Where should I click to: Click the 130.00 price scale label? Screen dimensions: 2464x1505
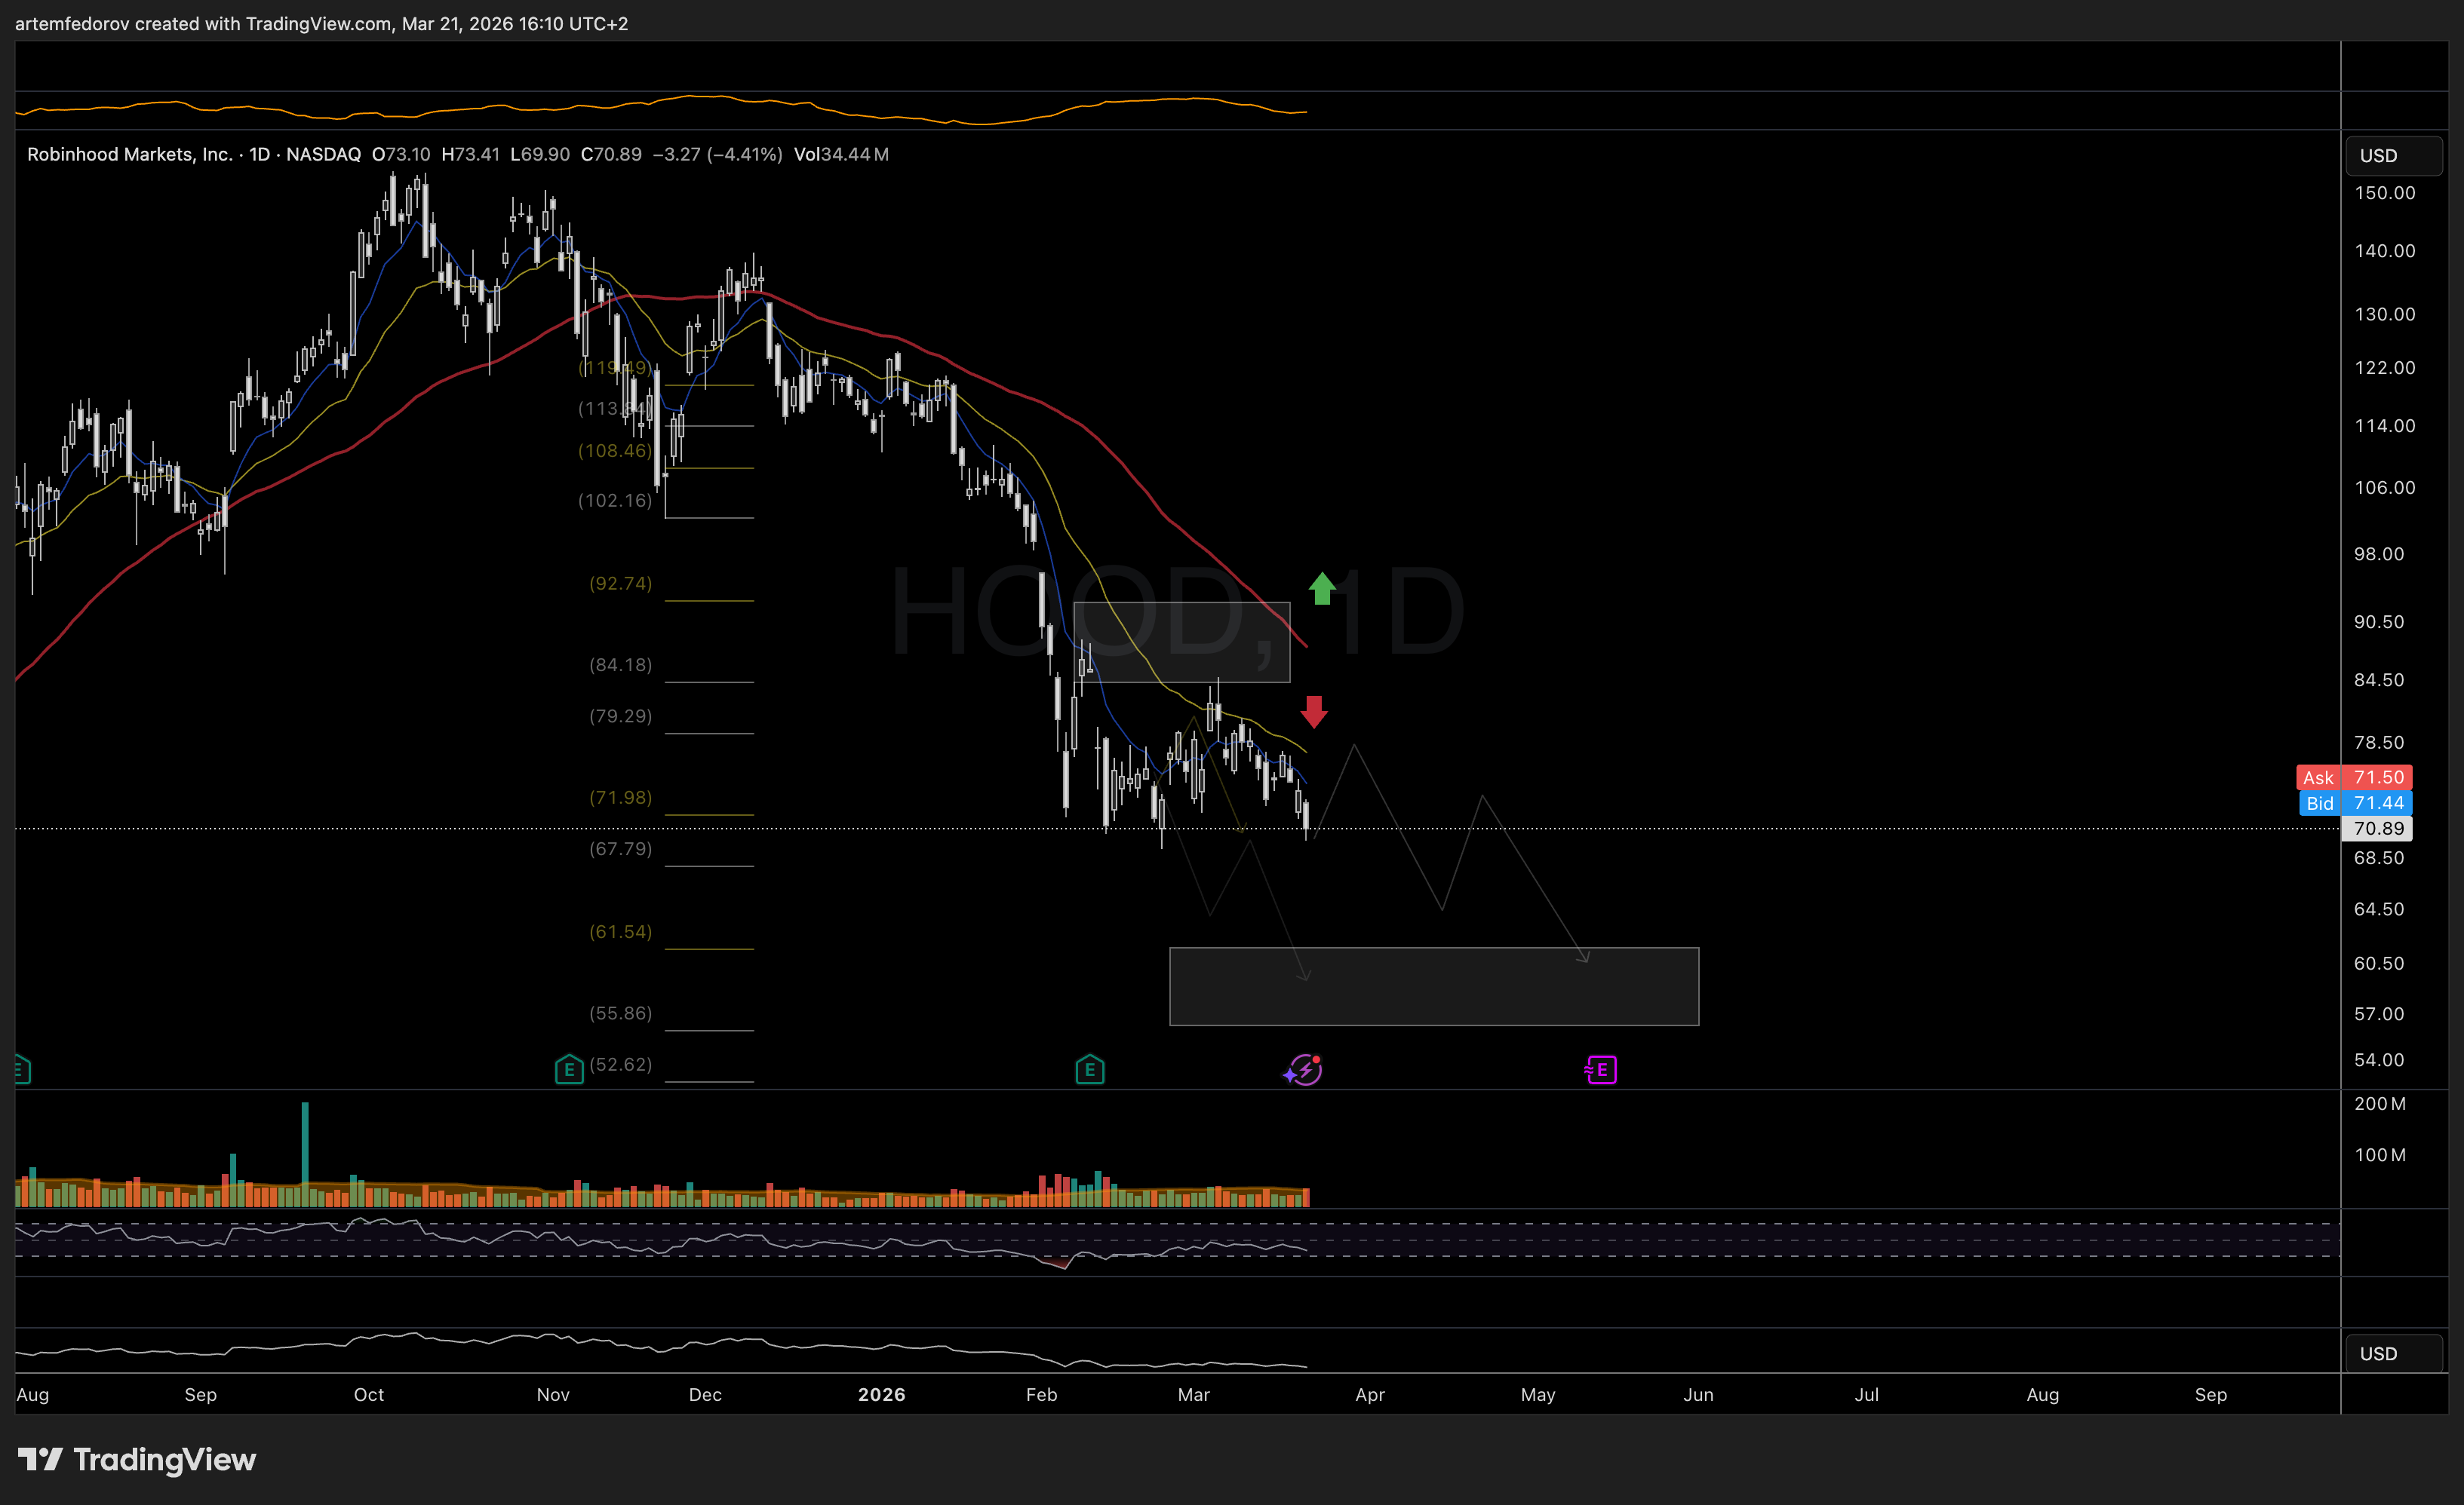[x=2384, y=314]
